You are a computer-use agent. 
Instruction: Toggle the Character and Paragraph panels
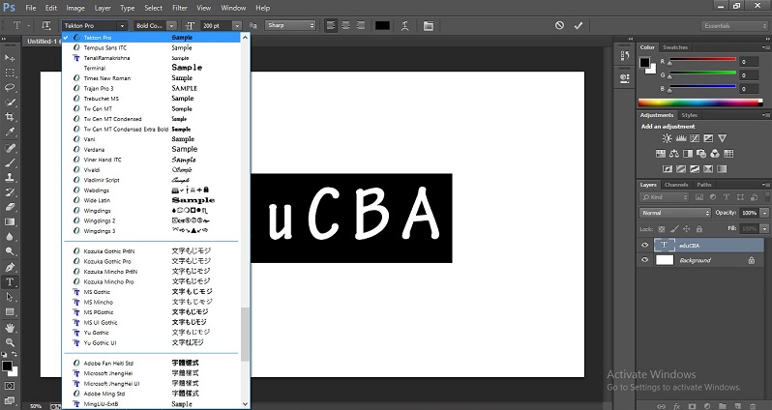click(x=428, y=25)
